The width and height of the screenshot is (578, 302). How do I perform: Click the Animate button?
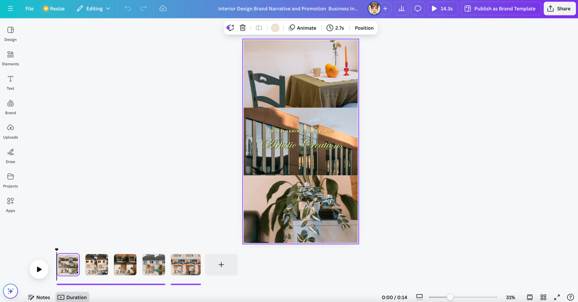pyautogui.click(x=302, y=28)
